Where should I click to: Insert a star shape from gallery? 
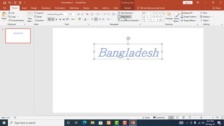click(161, 20)
